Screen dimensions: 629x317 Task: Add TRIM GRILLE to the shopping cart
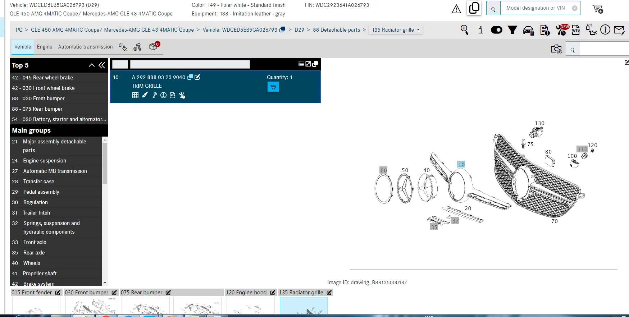tap(273, 87)
